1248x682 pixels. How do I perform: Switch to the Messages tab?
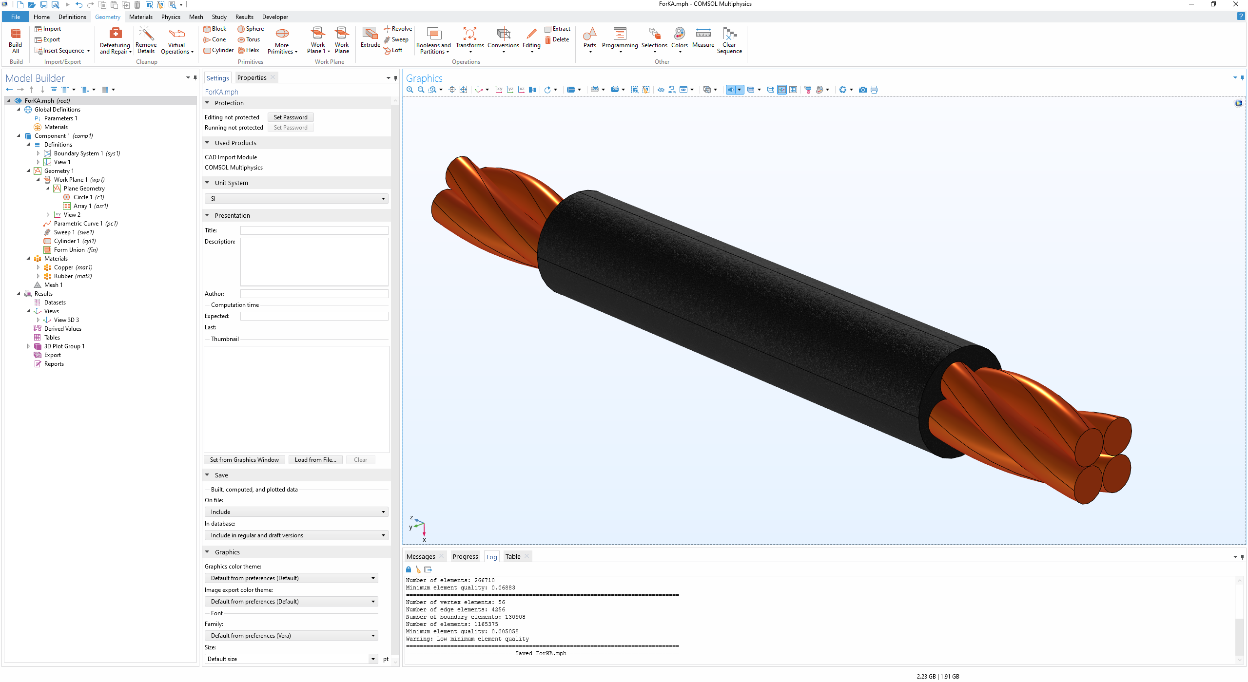click(x=421, y=556)
